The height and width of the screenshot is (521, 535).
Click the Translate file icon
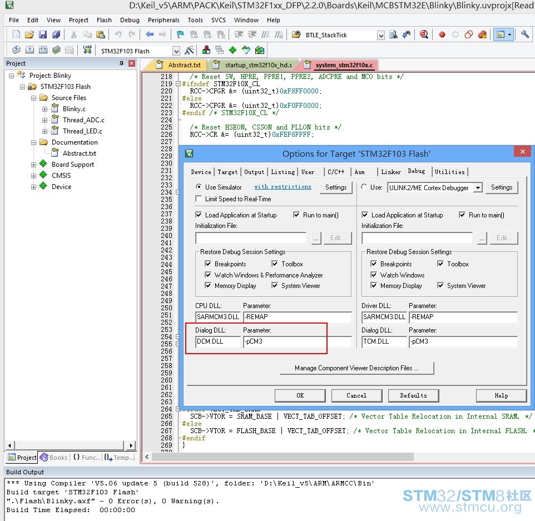[x=16, y=50]
